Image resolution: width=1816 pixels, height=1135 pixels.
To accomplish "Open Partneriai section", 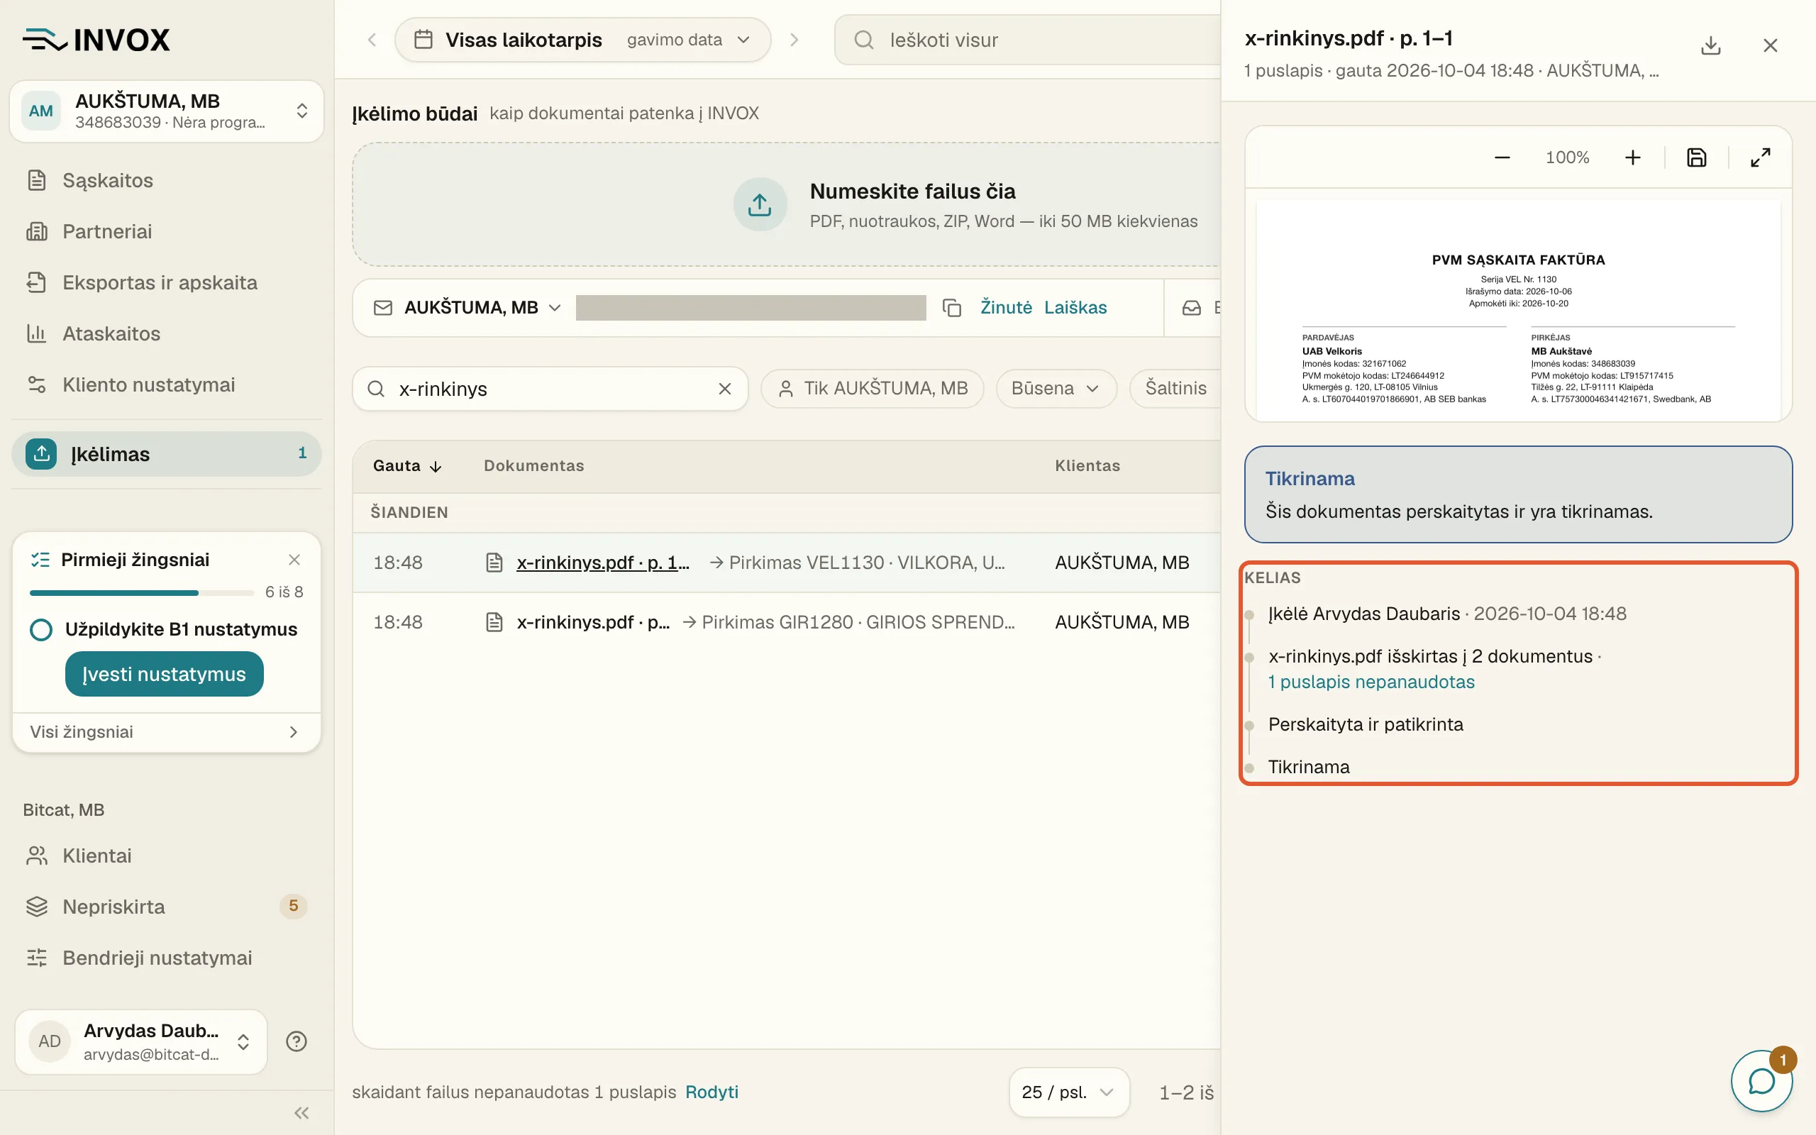I will coord(167,231).
